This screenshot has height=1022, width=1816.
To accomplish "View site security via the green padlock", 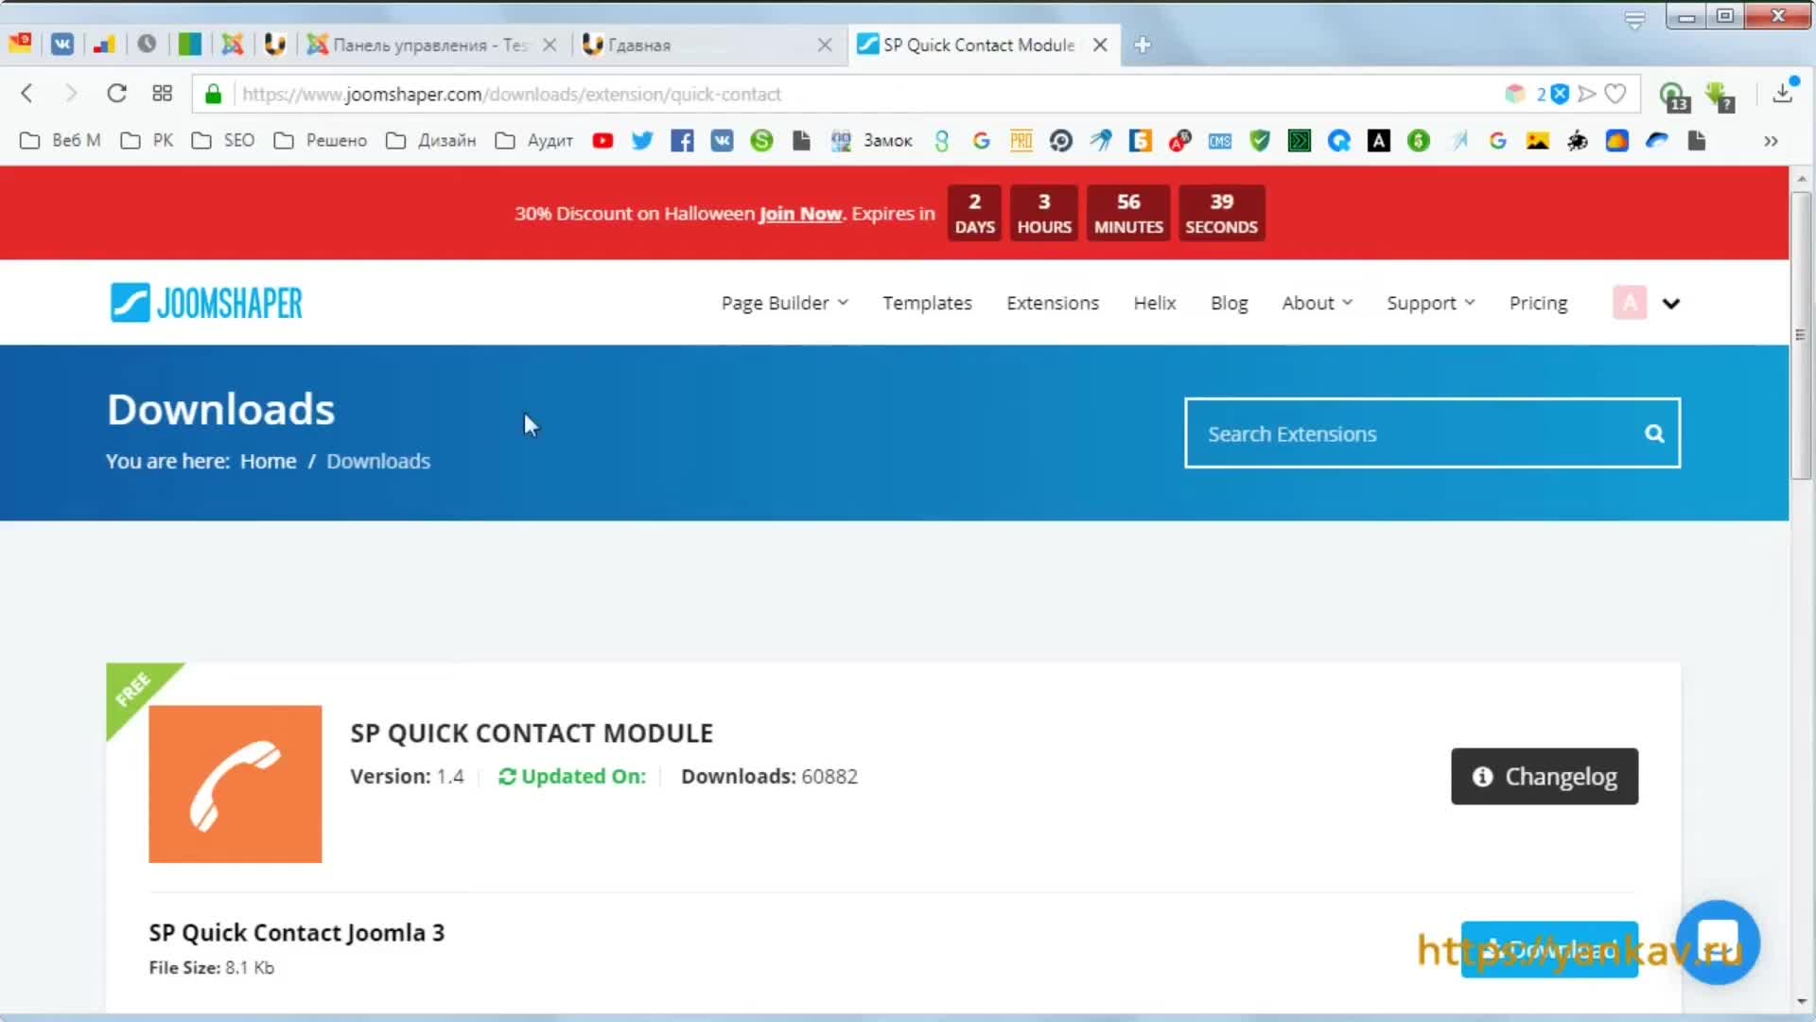I will 214,94.
